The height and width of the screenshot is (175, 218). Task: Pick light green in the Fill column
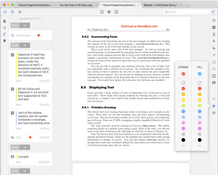click(199, 106)
